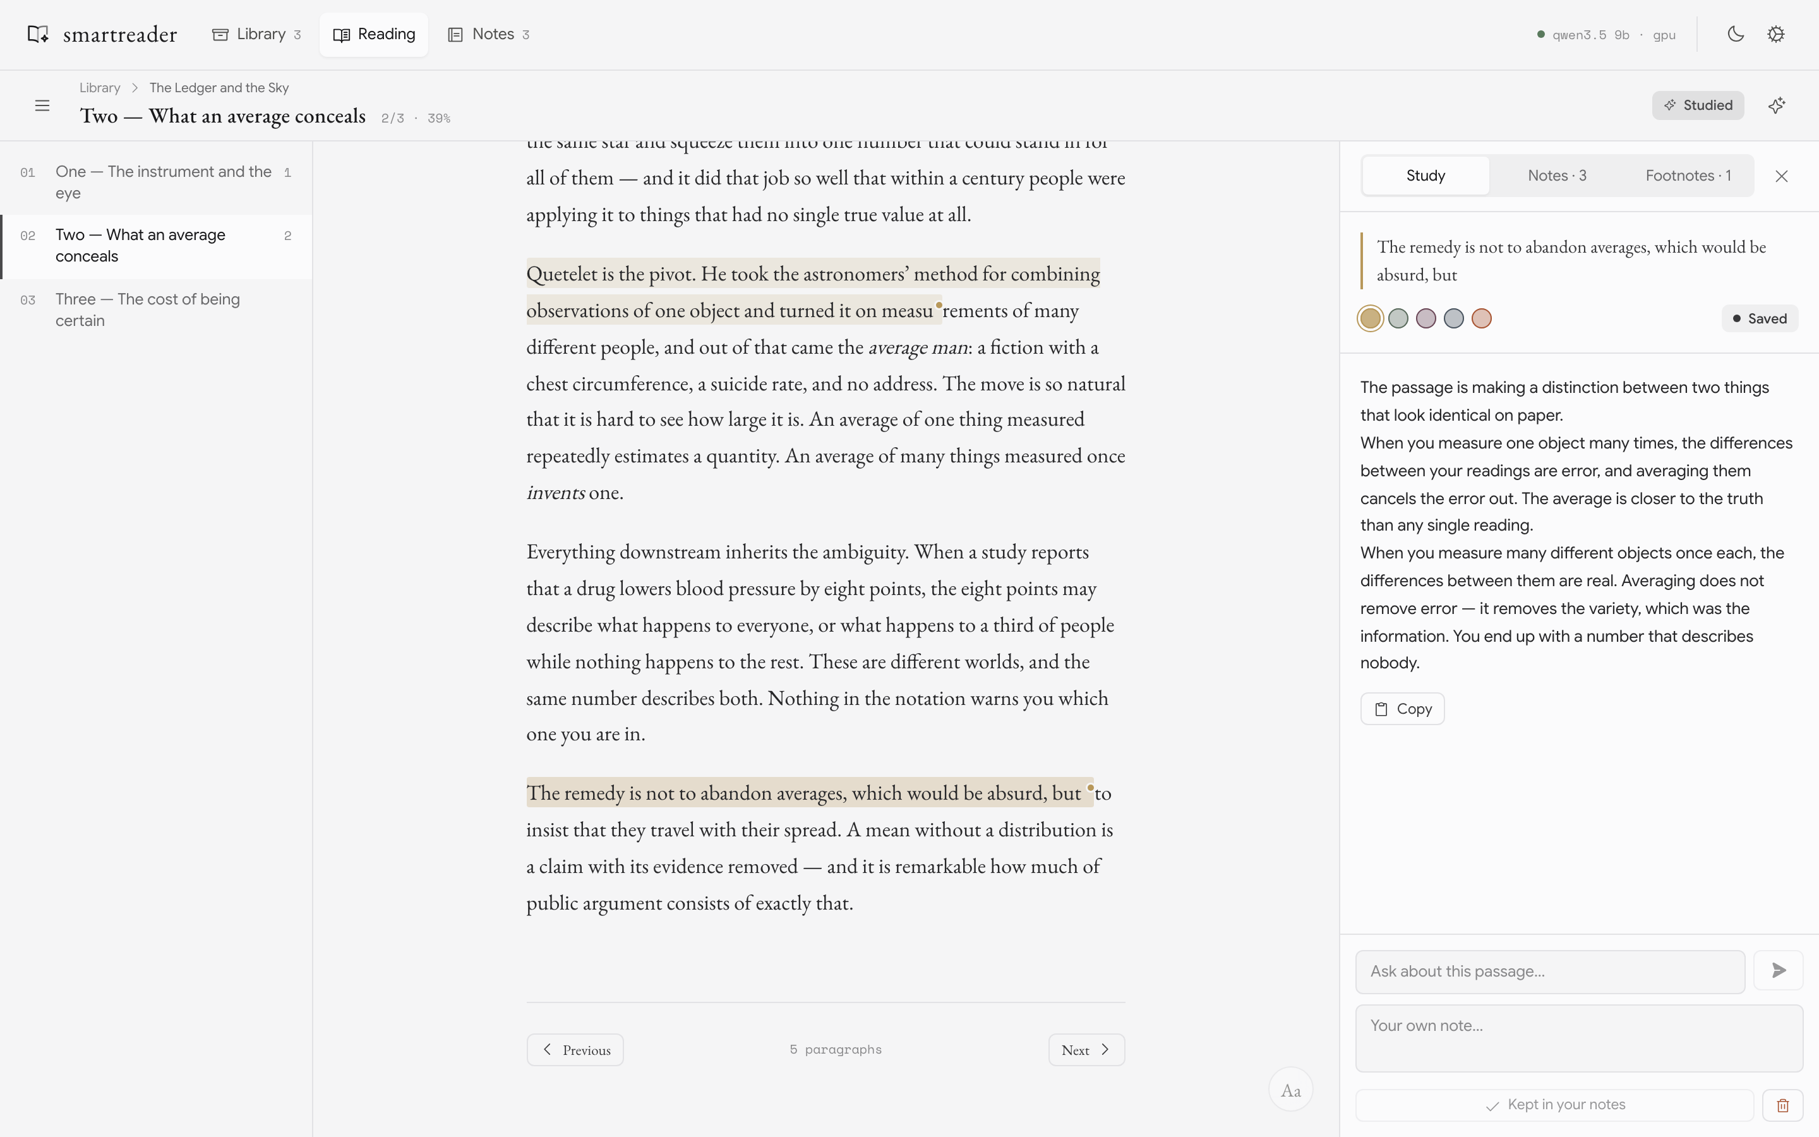Focus the 'Your own note' text area
Screen dimensions: 1819x1137
coord(1578,1038)
